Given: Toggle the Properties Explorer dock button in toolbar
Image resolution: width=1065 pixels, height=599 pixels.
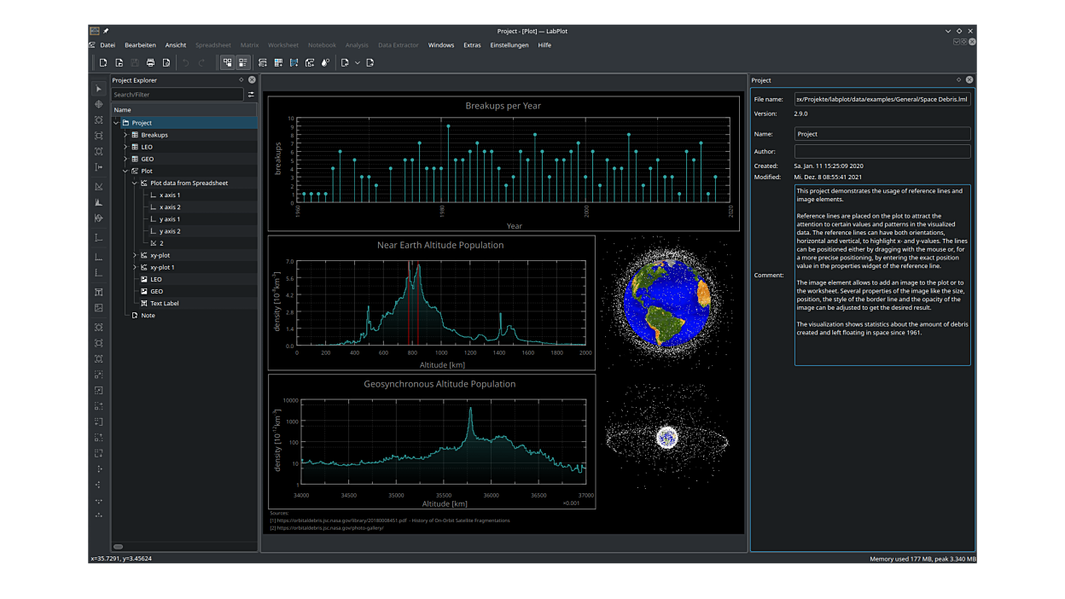Looking at the screenshot, I should [243, 63].
